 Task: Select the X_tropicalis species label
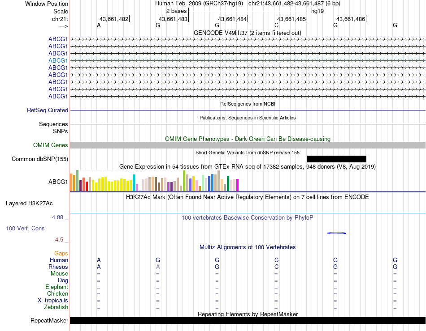click(x=53, y=301)
